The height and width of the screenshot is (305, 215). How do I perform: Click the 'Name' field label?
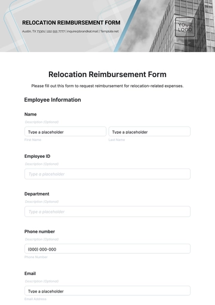pyautogui.click(x=30, y=114)
